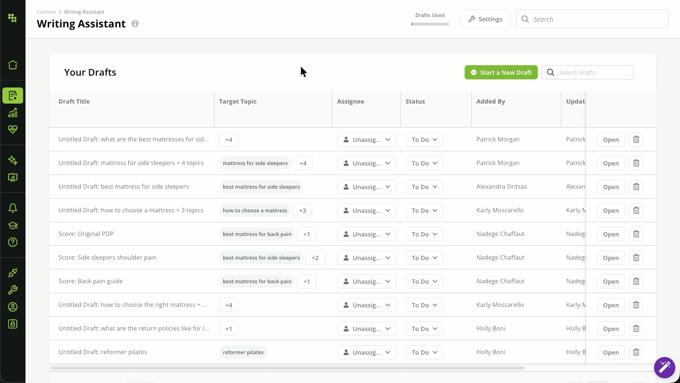Sort by the Draft Title column header

click(x=74, y=101)
